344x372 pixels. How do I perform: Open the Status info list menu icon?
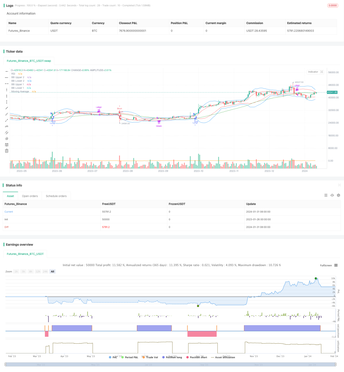(x=326, y=195)
